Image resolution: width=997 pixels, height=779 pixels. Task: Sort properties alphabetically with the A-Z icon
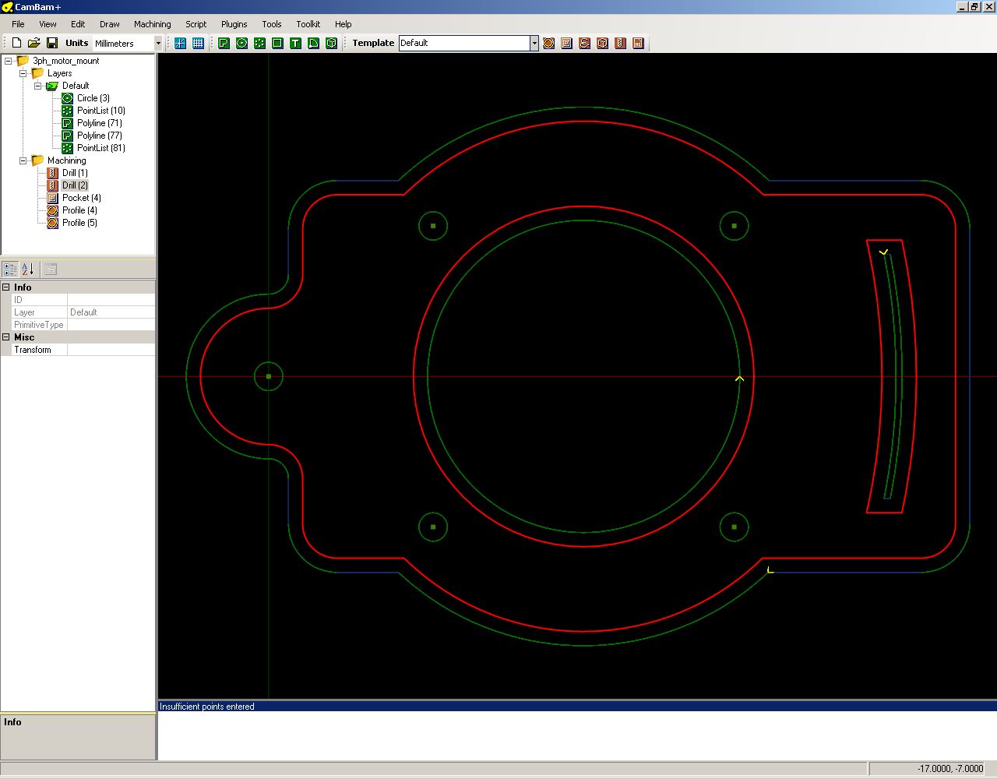tap(27, 270)
